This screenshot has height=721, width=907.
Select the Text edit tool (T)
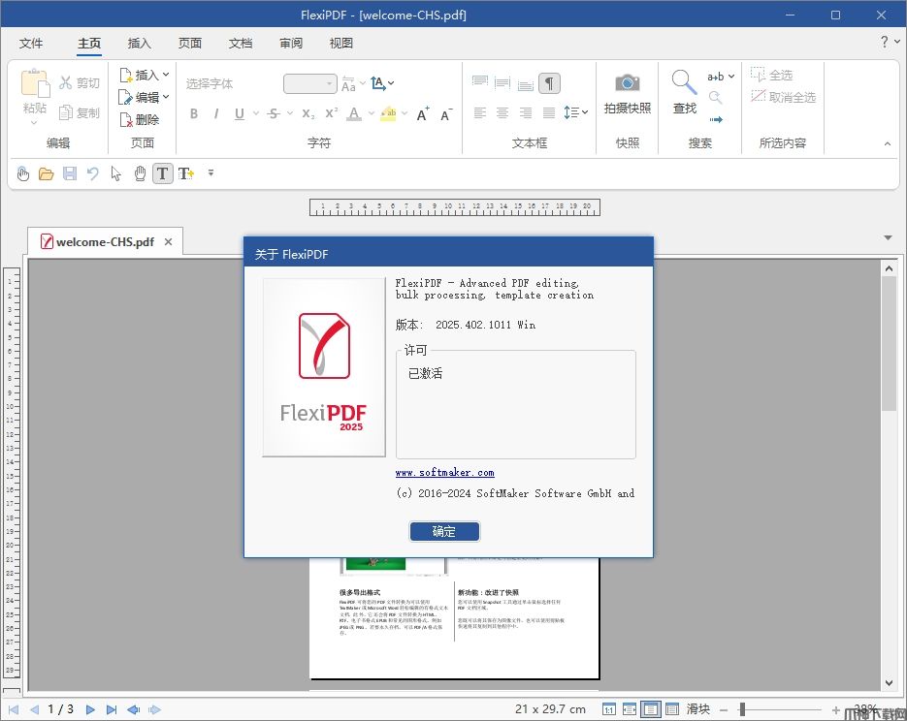[162, 173]
